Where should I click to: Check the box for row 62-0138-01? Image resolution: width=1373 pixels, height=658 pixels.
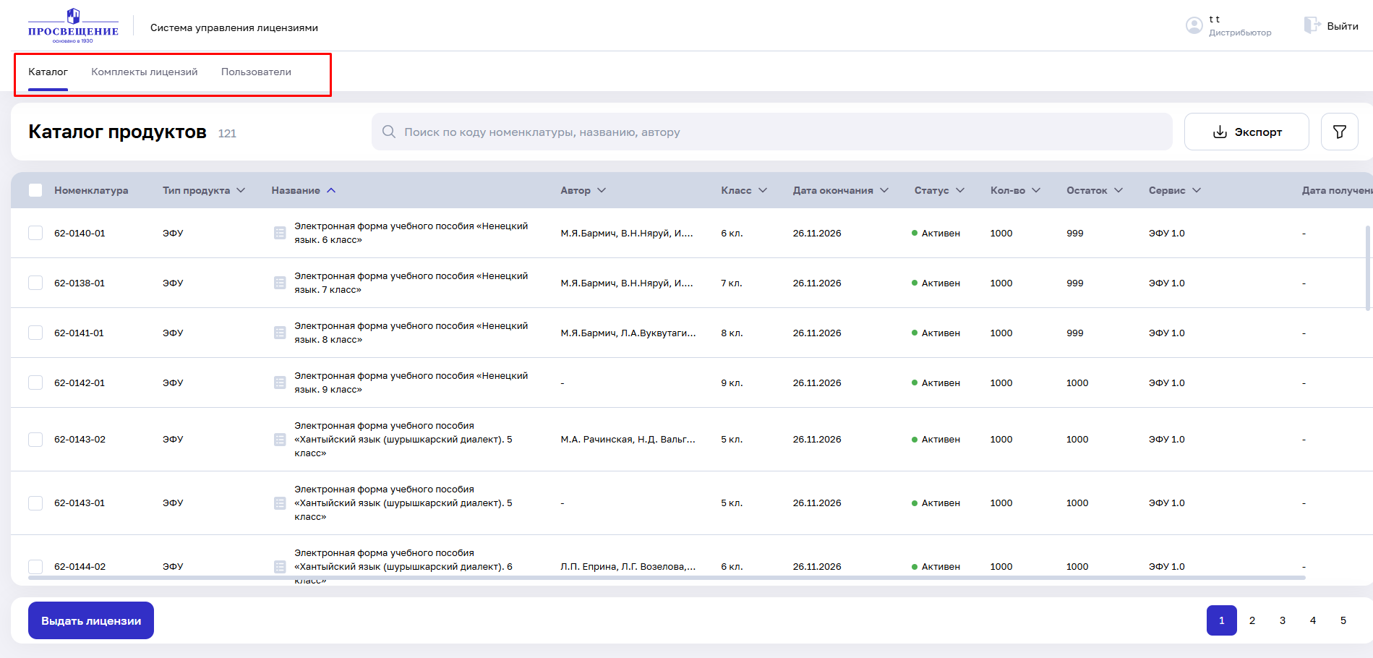tap(35, 283)
